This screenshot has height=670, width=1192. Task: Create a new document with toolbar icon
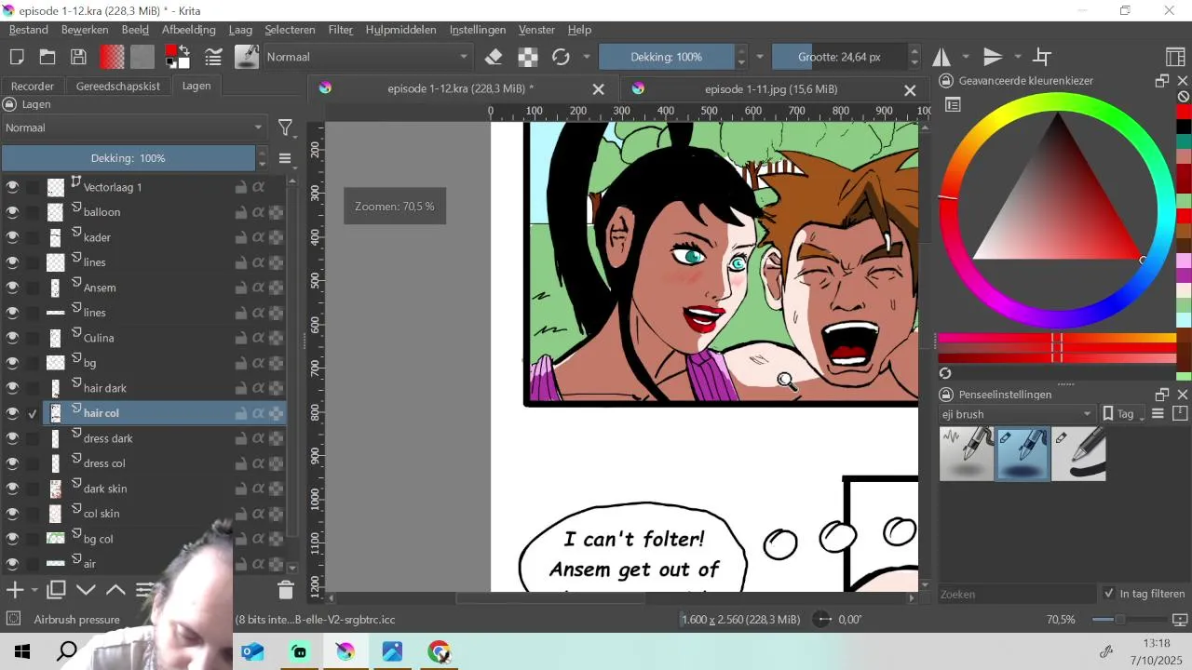pos(17,57)
